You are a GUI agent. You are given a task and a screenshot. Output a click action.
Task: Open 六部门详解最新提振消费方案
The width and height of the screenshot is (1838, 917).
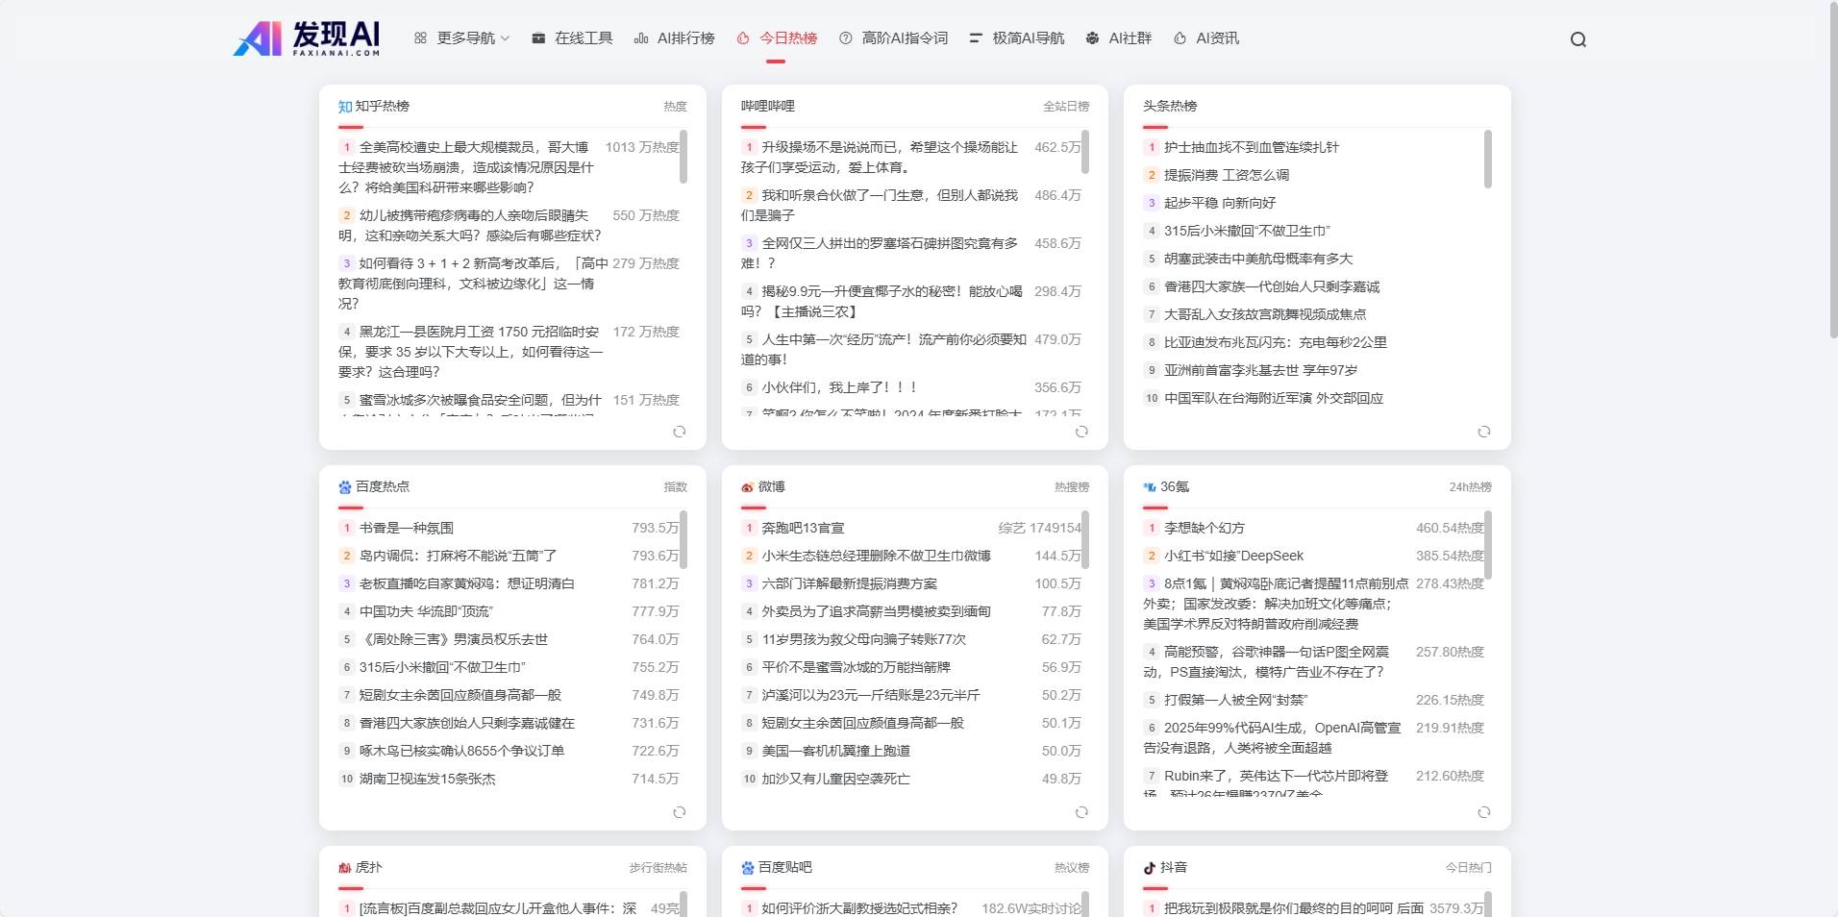[850, 583]
